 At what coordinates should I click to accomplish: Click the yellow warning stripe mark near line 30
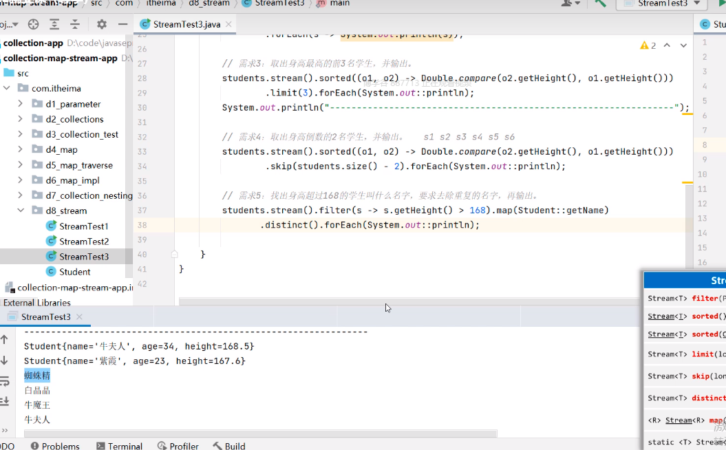pyautogui.click(x=687, y=114)
